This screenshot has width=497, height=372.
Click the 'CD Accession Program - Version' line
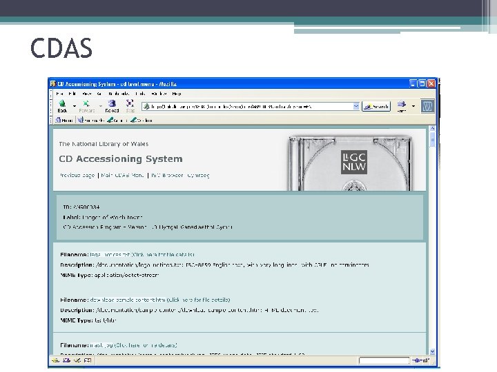(148, 227)
